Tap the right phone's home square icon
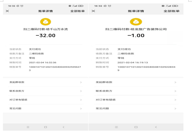This screenshot has width=192, height=134. point(136,127)
